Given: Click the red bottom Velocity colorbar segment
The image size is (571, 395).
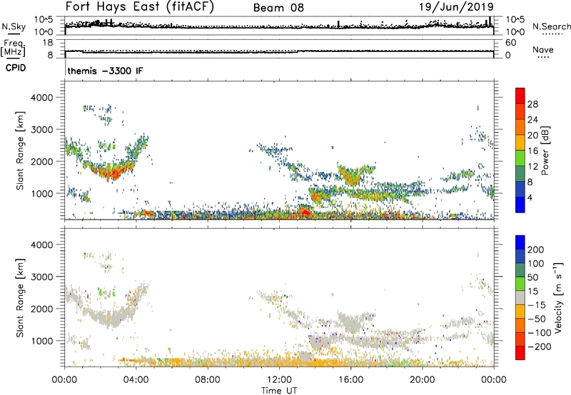Looking at the screenshot, I should 520,353.
